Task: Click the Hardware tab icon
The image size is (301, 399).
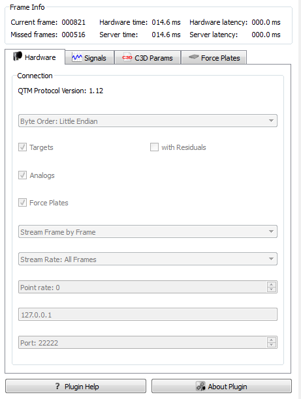Action: pos(18,56)
